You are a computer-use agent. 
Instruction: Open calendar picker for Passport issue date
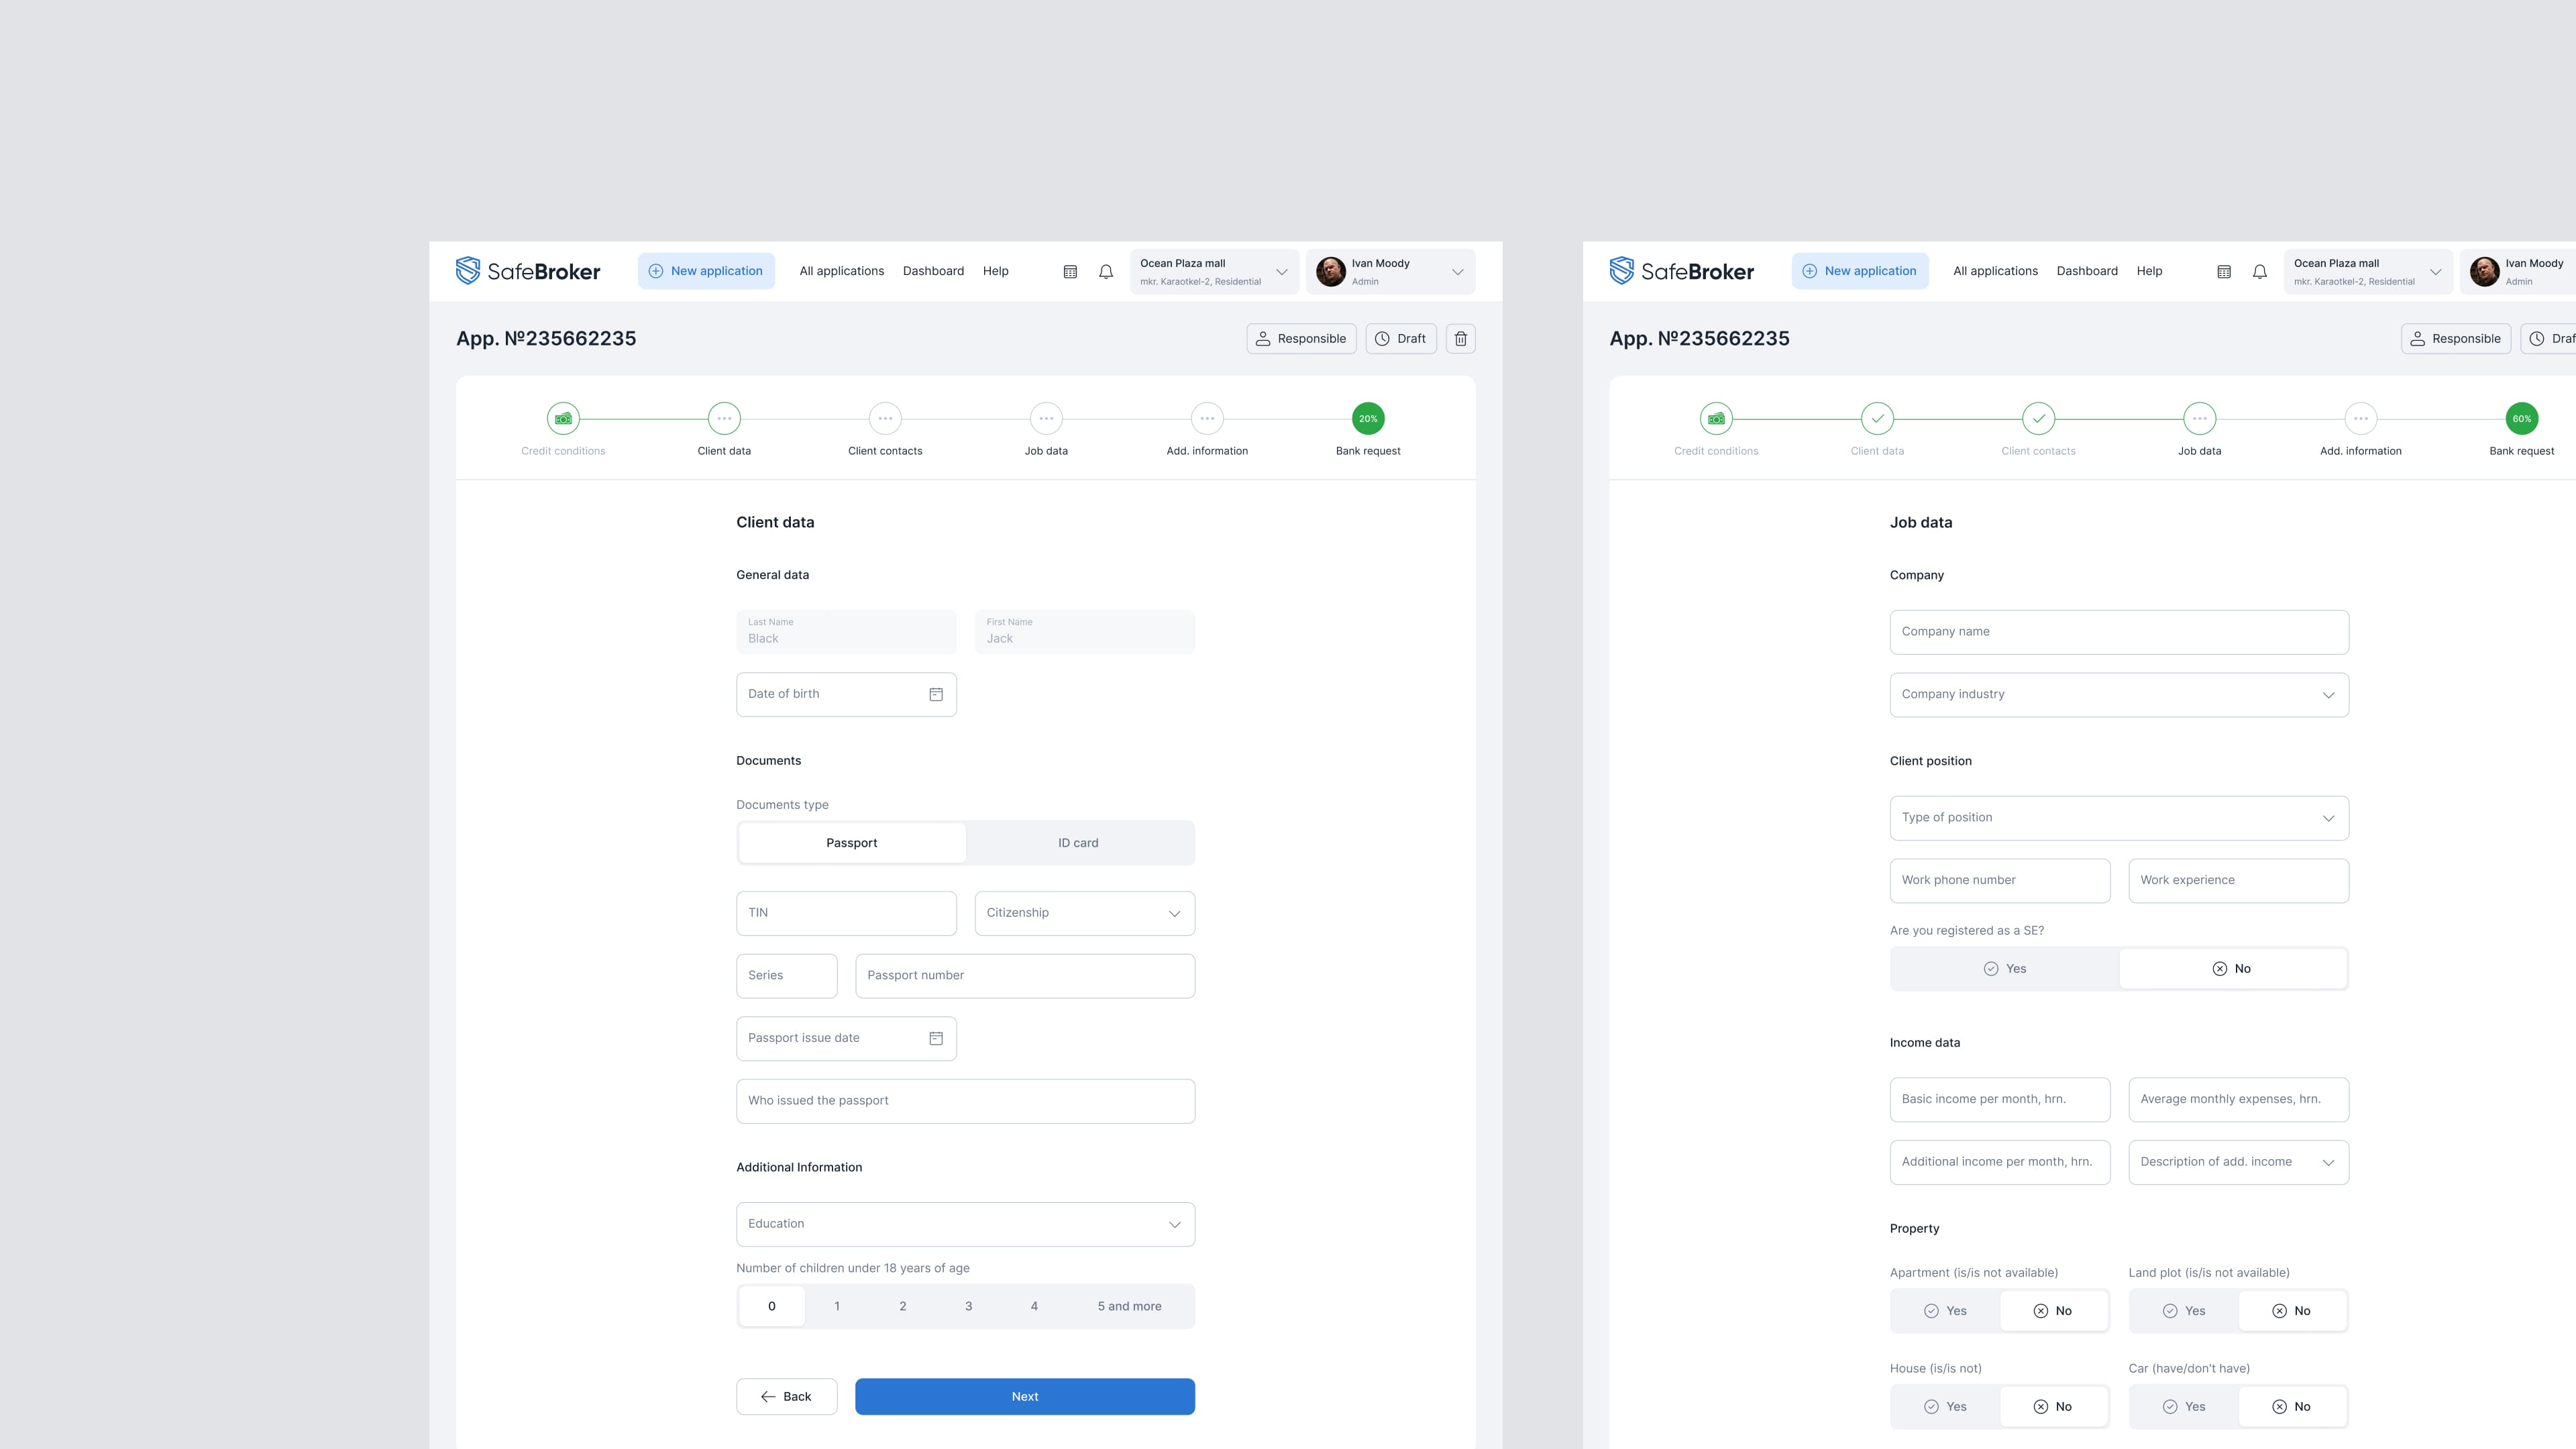(935, 1038)
